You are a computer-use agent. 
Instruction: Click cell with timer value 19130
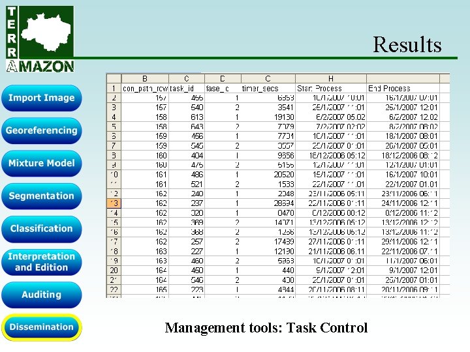pyautogui.click(x=268, y=117)
